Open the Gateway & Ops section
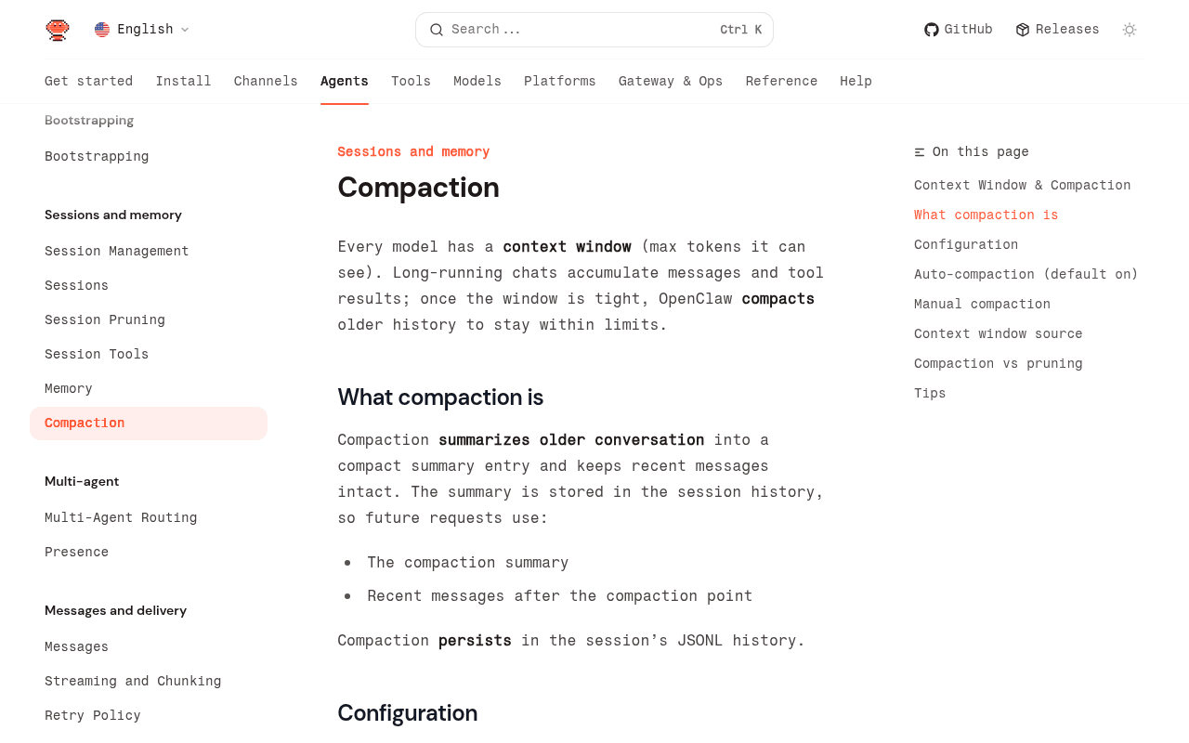Image resolution: width=1189 pixels, height=743 pixels. 671,79
